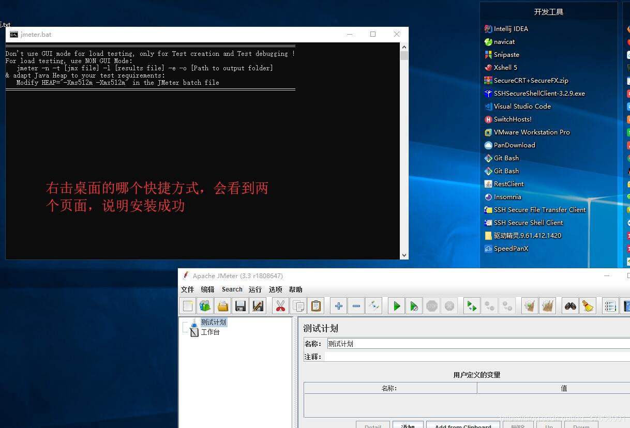This screenshot has height=428, width=630.
Task: Click the New test plan icon in JMeter
Action: pos(188,306)
